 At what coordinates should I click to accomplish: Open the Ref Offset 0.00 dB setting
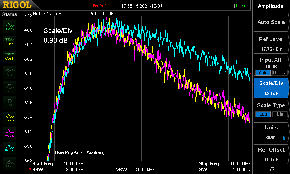[271, 154]
